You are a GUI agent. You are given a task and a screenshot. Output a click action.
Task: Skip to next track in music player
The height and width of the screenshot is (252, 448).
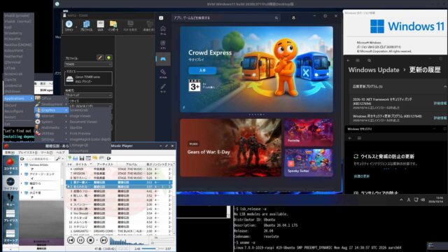tap(104, 240)
